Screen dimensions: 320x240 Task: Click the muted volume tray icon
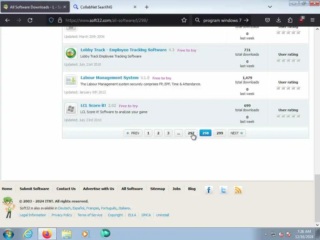(281, 234)
